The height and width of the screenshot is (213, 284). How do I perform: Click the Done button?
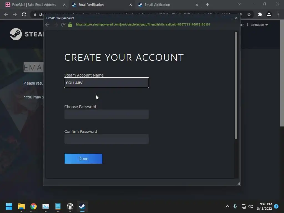83,158
